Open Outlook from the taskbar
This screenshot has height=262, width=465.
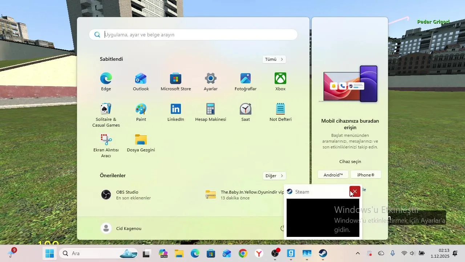click(x=227, y=254)
